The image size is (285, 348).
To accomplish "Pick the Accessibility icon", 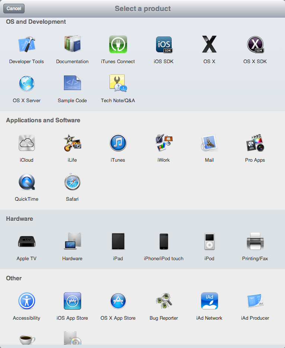I will [x=27, y=301].
